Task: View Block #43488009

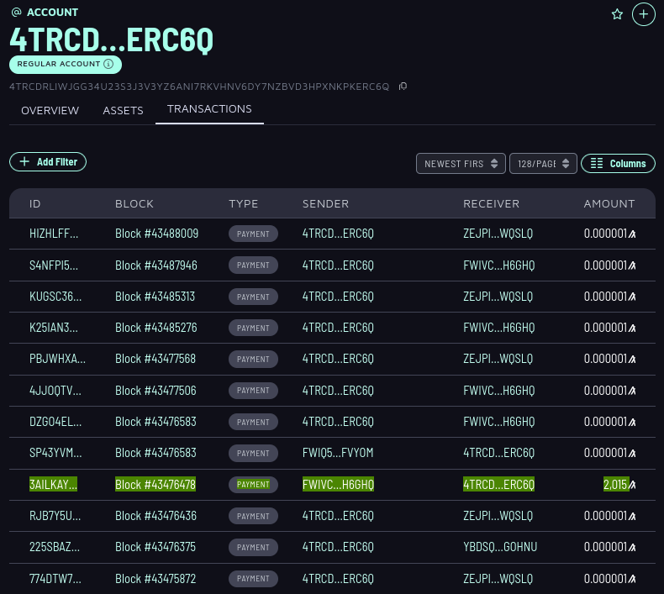Action: click(x=156, y=234)
